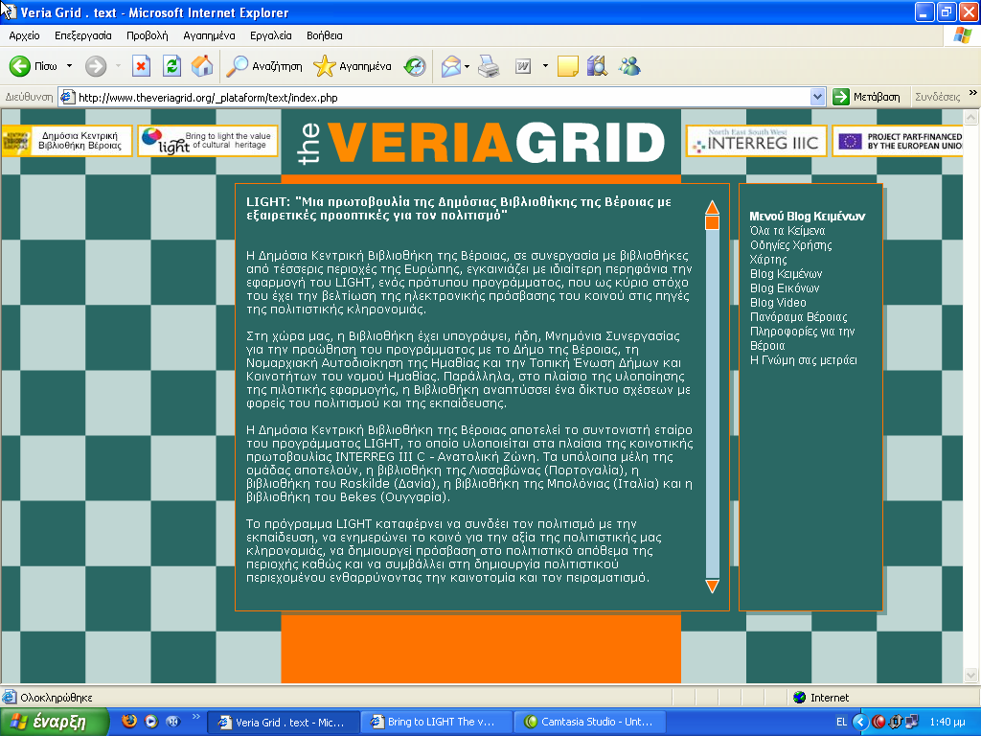Go to the Home page icon

[201, 66]
